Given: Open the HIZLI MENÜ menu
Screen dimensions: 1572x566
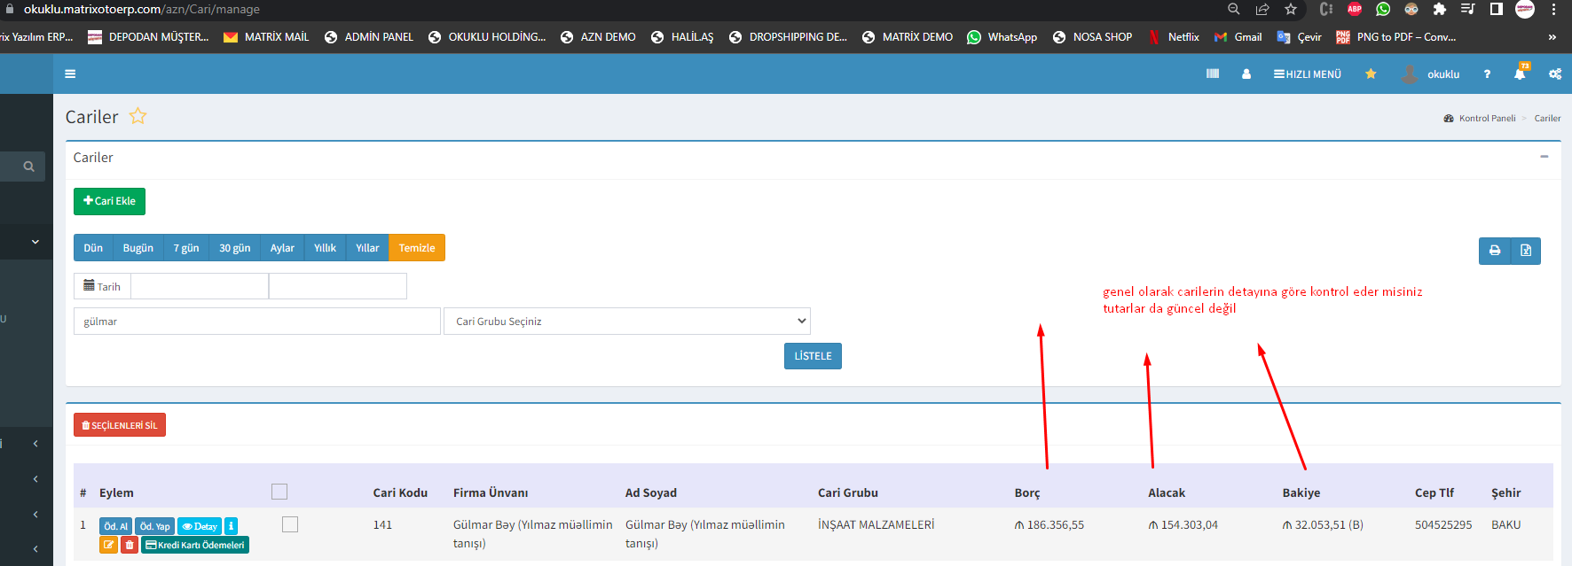Looking at the screenshot, I should click(1308, 74).
